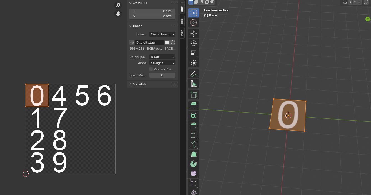Pick the Annotate pencil tool
The image size is (371, 195).
click(x=194, y=74)
